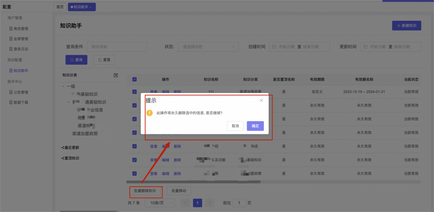Click the 置顶知识 shortcut
The image size is (434, 212).
pyautogui.click(x=70, y=158)
